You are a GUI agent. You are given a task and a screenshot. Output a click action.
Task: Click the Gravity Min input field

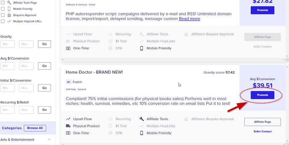(x=8, y=44)
